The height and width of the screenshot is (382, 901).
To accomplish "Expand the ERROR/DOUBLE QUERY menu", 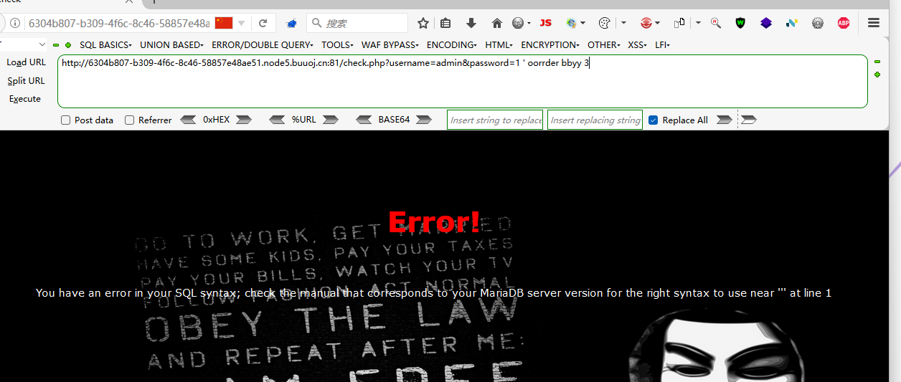I will pyautogui.click(x=263, y=45).
